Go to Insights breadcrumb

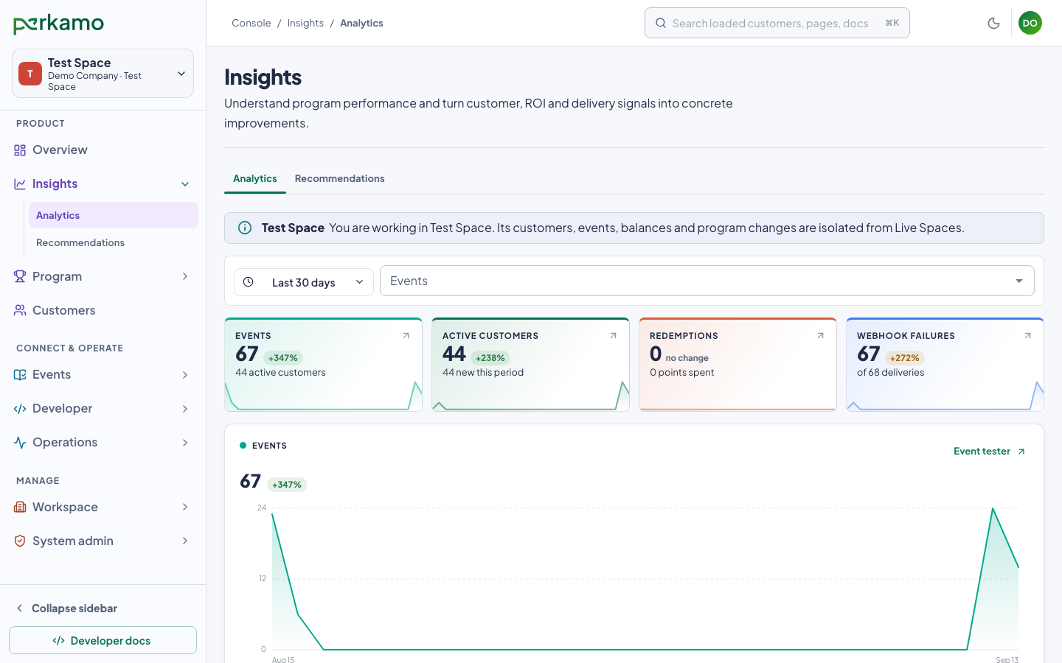[305, 23]
